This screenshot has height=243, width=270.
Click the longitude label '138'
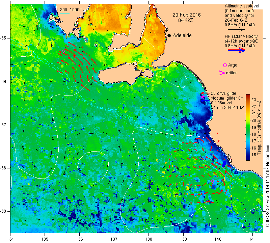[x=148, y=239]
